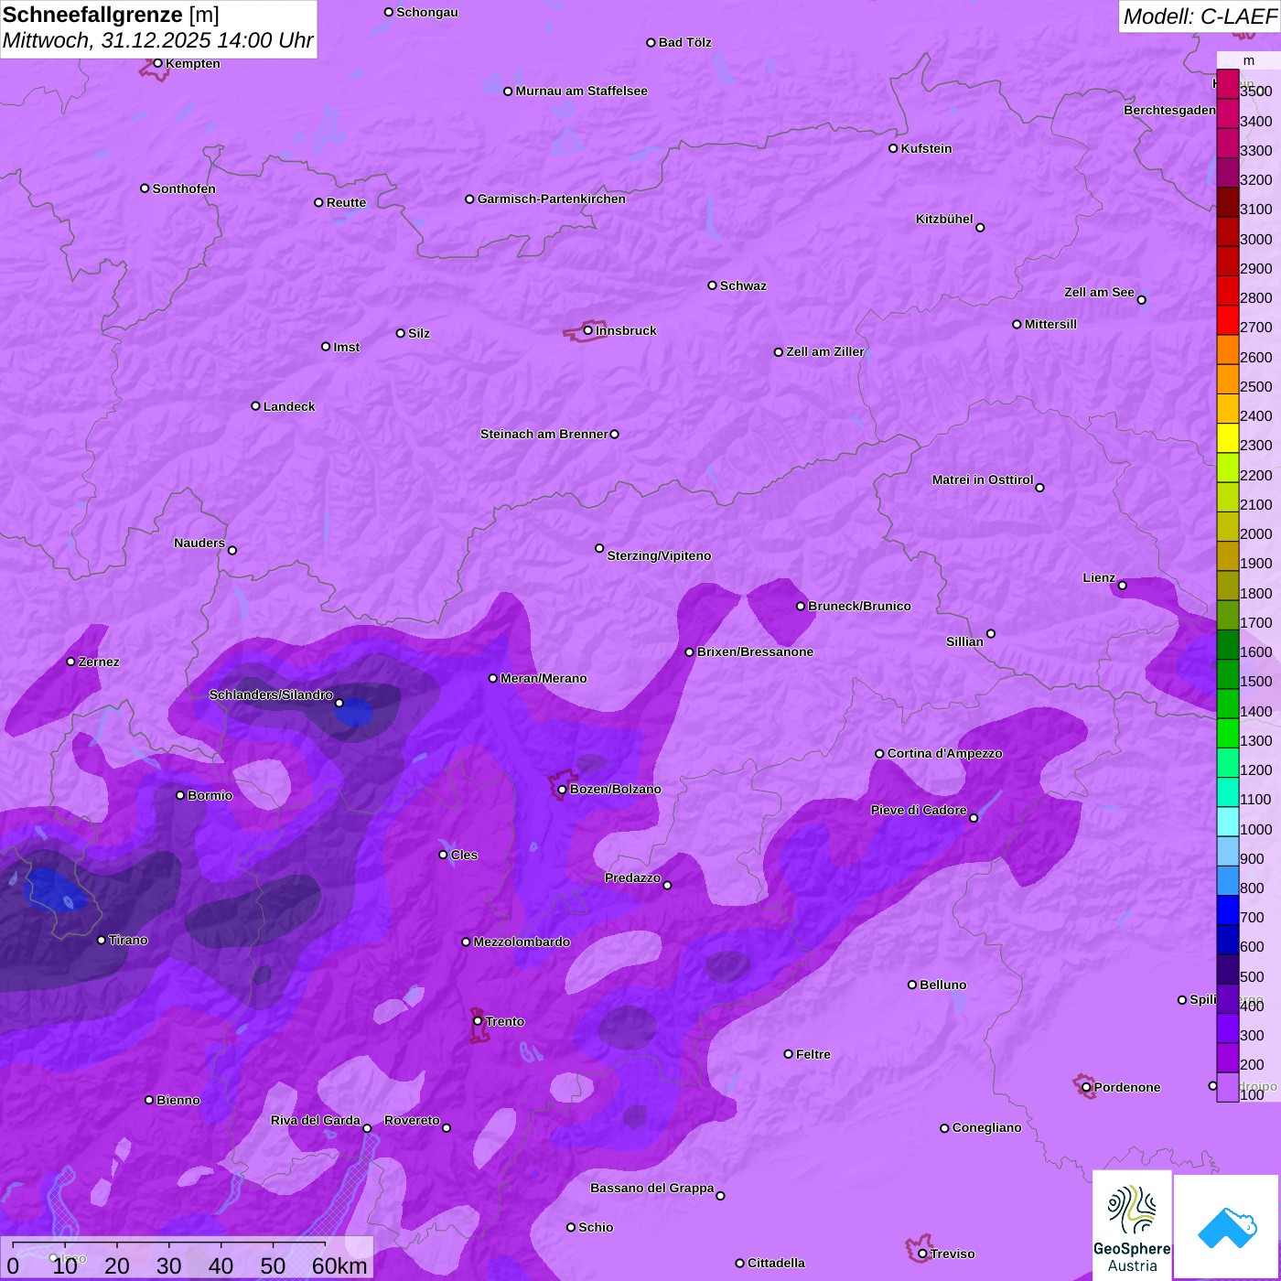This screenshot has width=1281, height=1281.
Task: Select the Tirano marker dot
Action: (x=102, y=940)
